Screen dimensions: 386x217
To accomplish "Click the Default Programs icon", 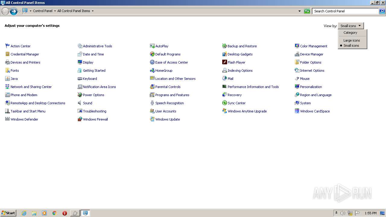I will pos(152,54).
